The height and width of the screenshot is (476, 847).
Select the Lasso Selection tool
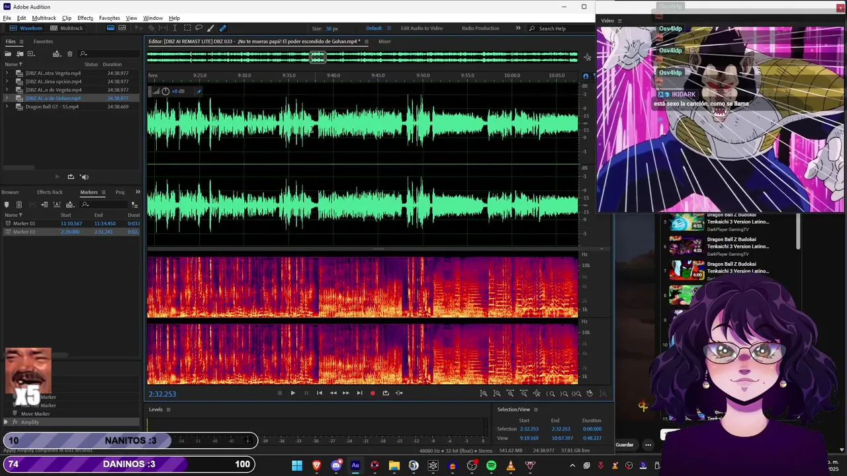point(199,28)
